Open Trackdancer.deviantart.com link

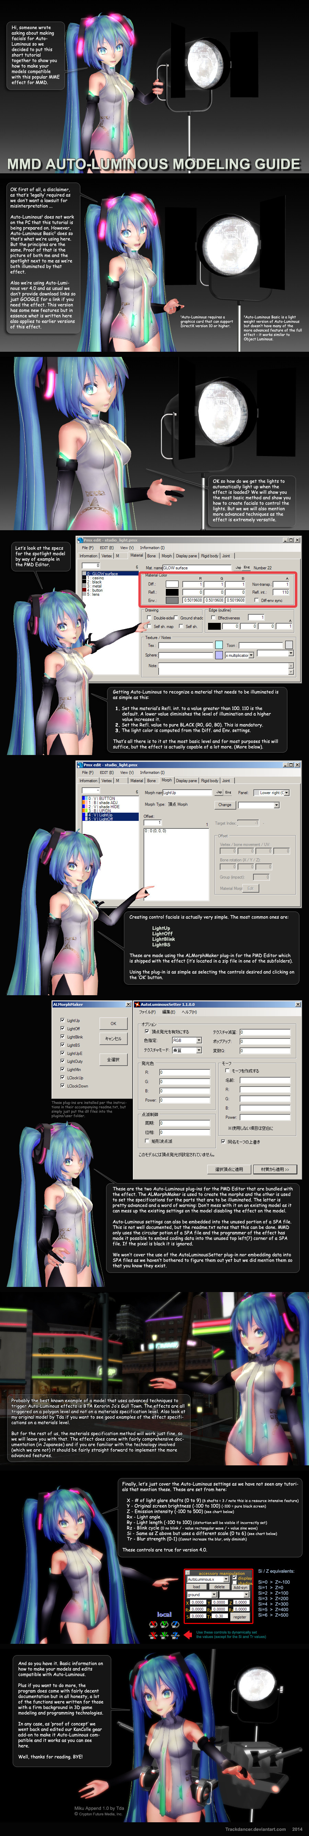tap(255, 1829)
